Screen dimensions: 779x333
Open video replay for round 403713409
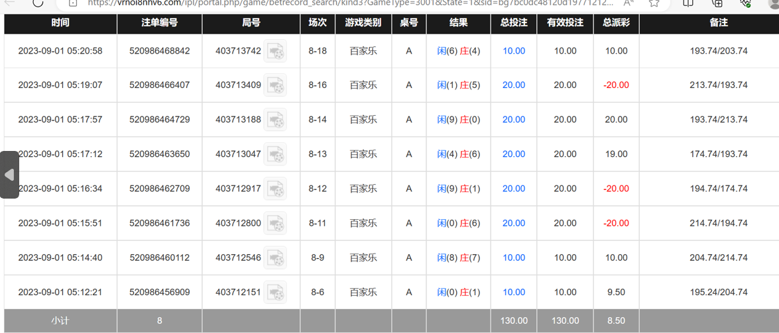275,85
